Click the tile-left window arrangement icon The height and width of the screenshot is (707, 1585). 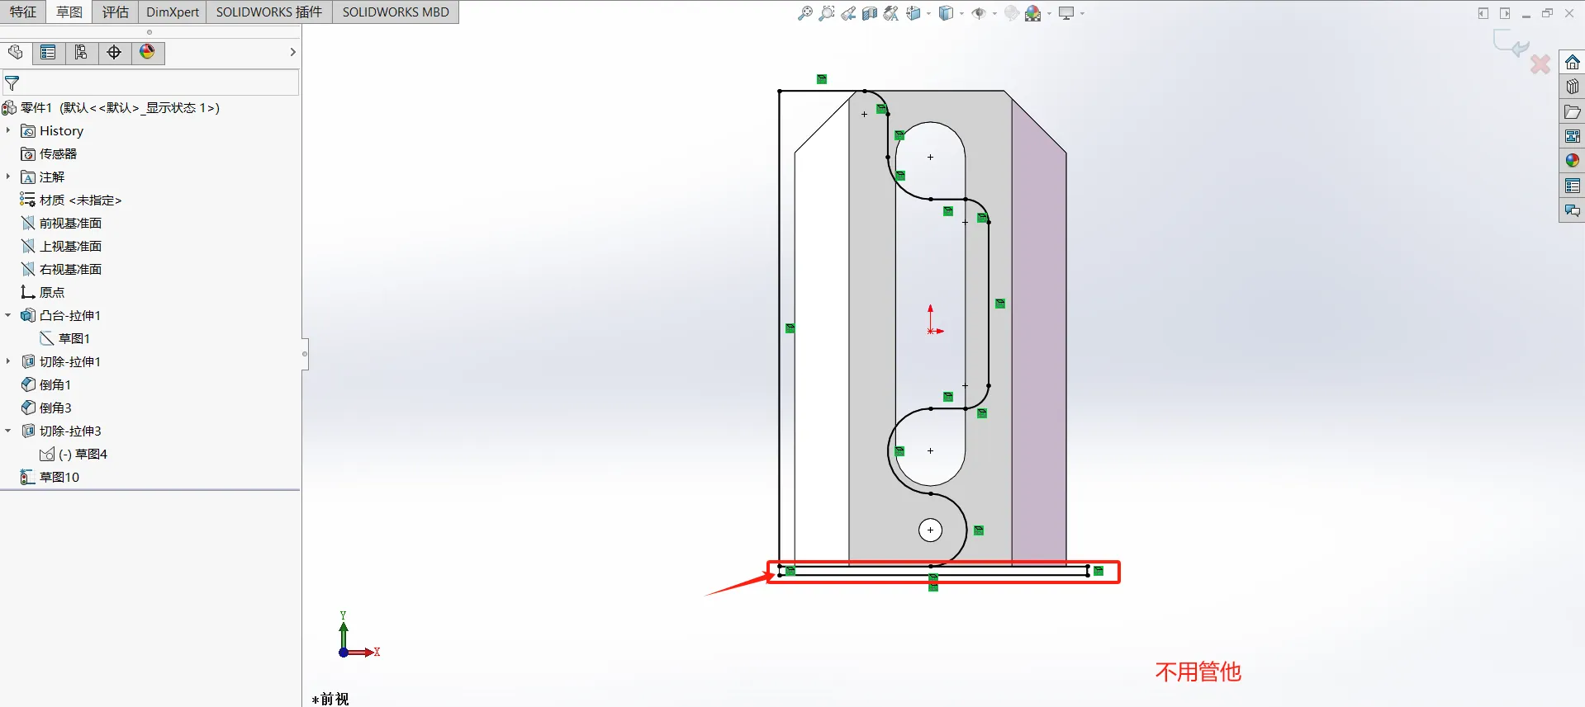[1483, 13]
